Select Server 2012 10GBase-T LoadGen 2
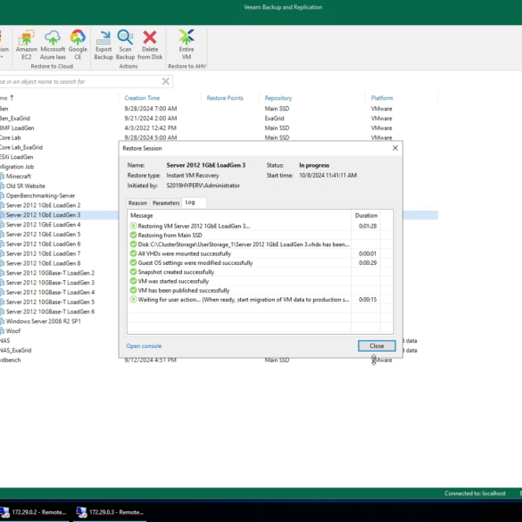The width and height of the screenshot is (522, 522). (x=50, y=273)
